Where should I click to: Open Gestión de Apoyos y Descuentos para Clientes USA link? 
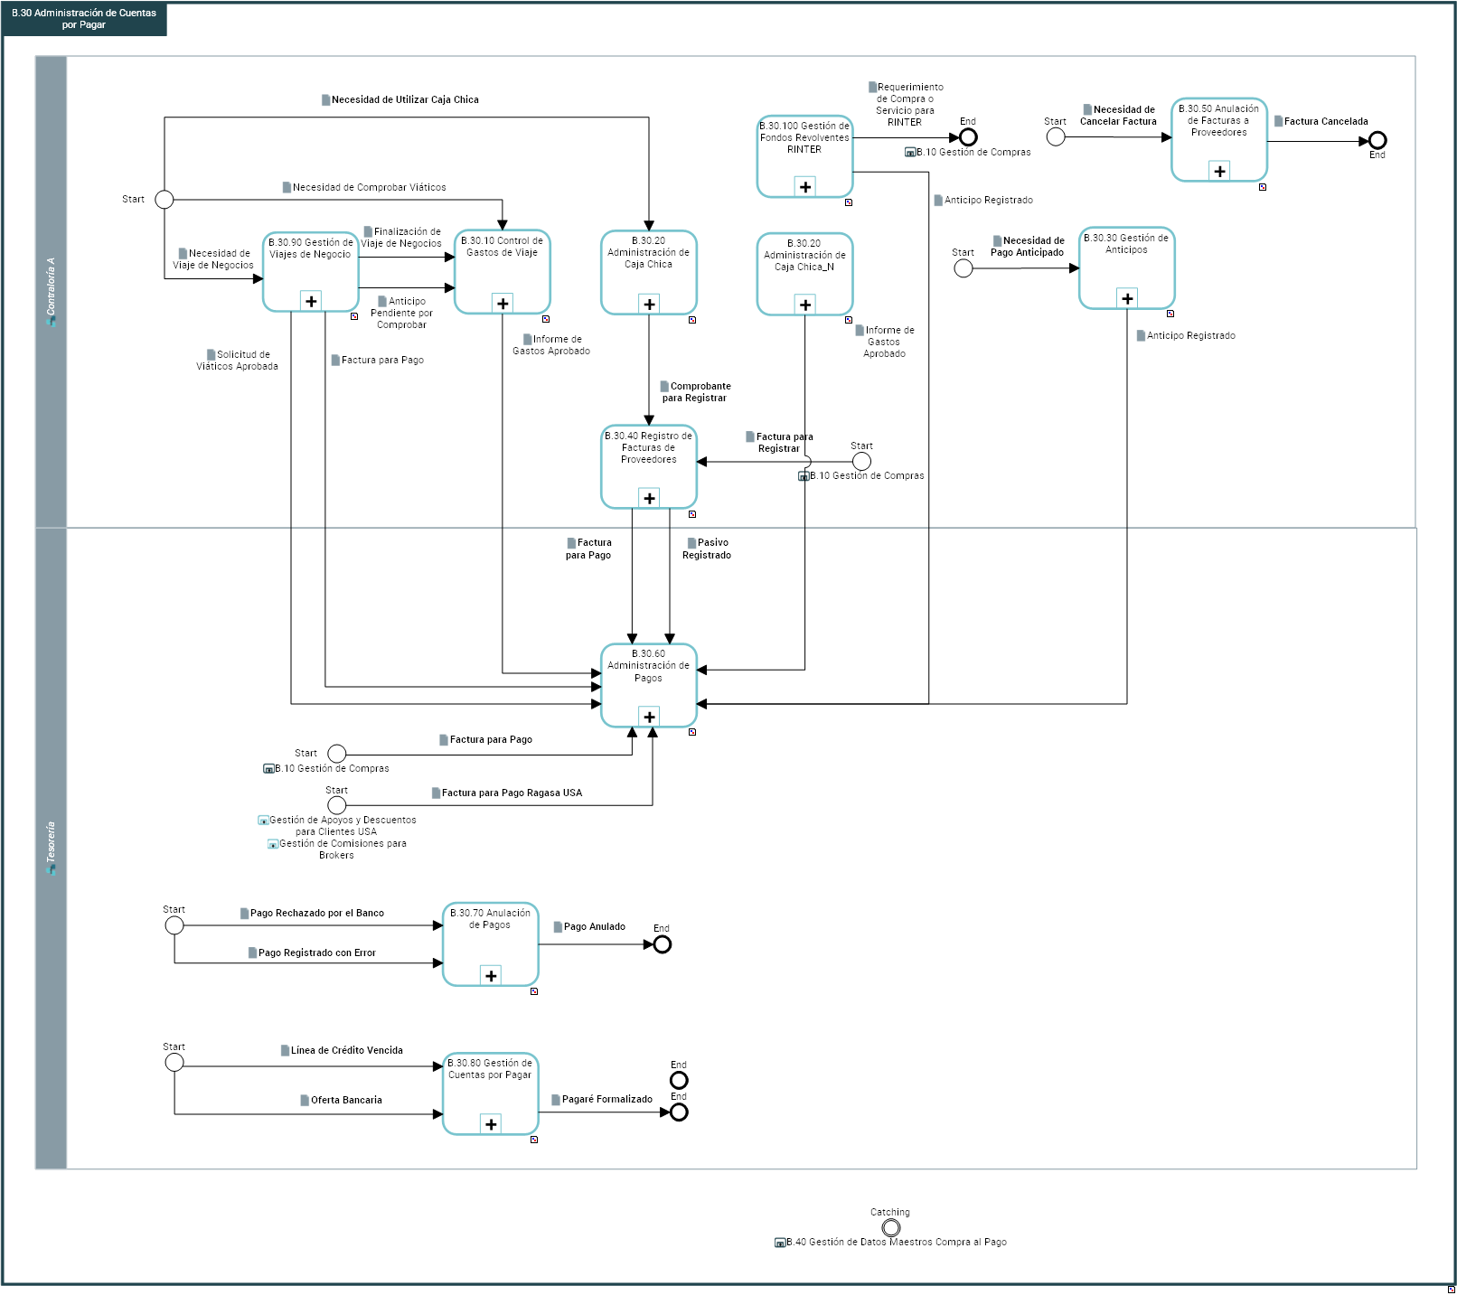[337, 826]
